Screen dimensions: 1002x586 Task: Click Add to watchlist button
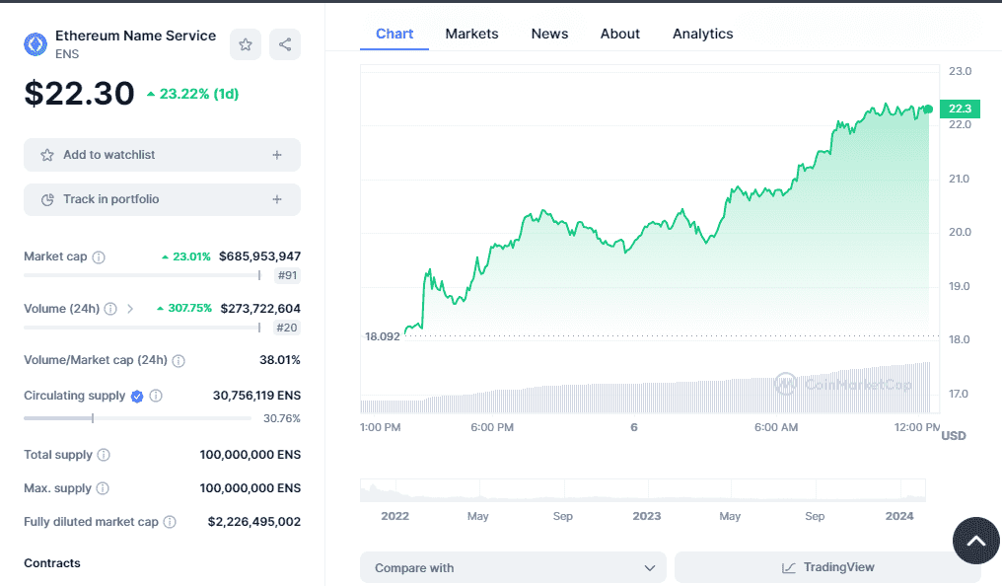pos(162,155)
